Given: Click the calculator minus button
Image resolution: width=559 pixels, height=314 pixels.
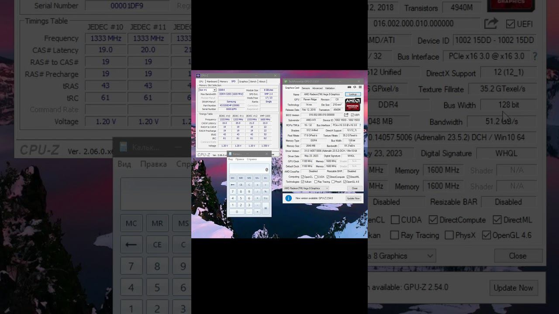Looking at the screenshot, I should (257, 205).
